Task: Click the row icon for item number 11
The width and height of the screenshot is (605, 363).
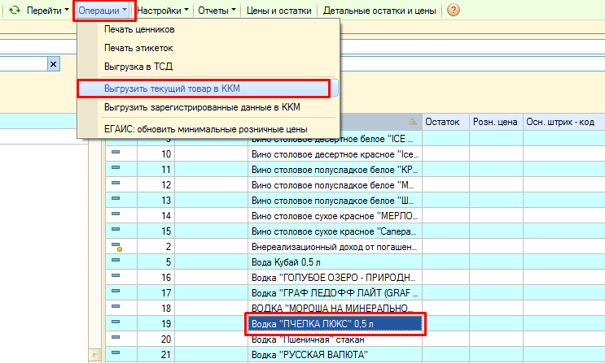Action: [116, 167]
